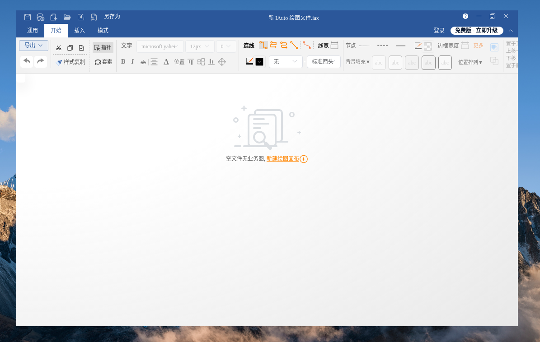Click the redo arrow button
This screenshot has width=540, height=342.
click(x=41, y=61)
